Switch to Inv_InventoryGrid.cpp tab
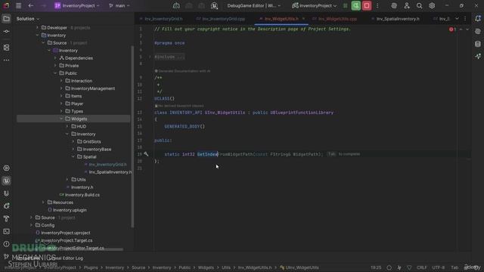 pos(221,19)
